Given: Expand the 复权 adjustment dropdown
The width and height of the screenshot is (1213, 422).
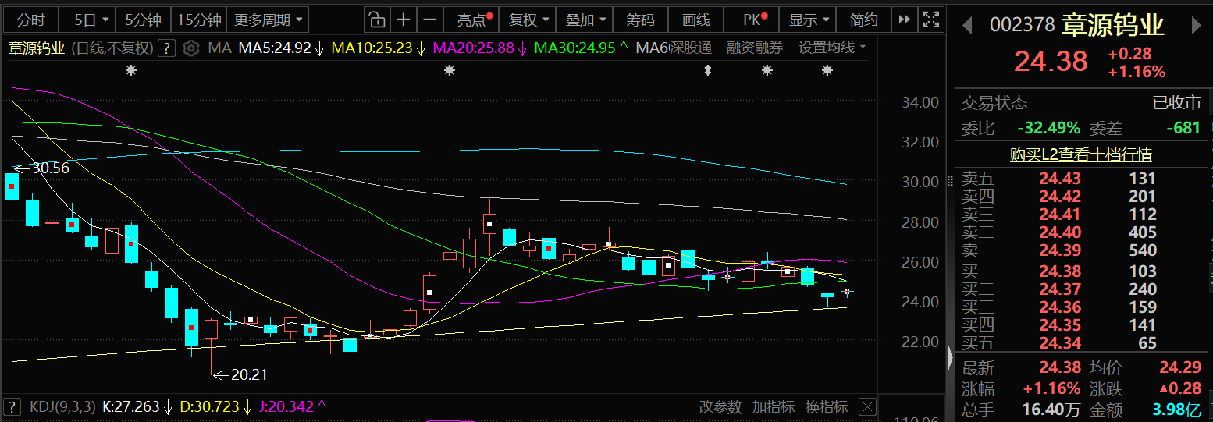Looking at the screenshot, I should (x=528, y=20).
